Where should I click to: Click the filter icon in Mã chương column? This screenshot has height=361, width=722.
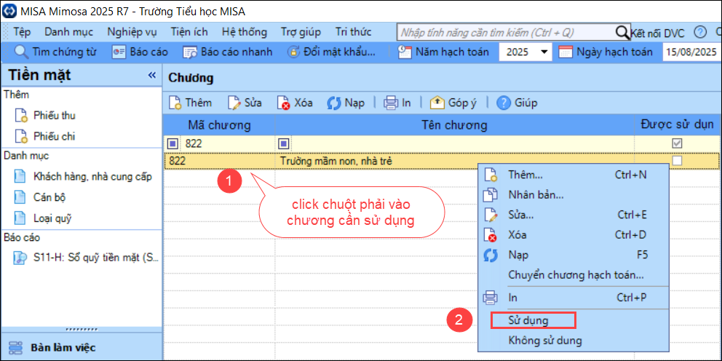[172, 144]
